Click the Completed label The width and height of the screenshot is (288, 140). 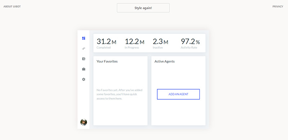(x=104, y=48)
